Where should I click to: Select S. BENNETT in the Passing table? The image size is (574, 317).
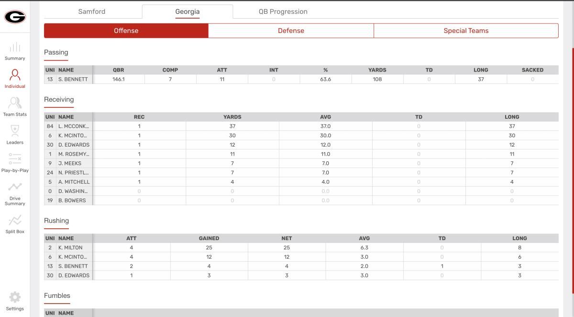click(x=73, y=79)
